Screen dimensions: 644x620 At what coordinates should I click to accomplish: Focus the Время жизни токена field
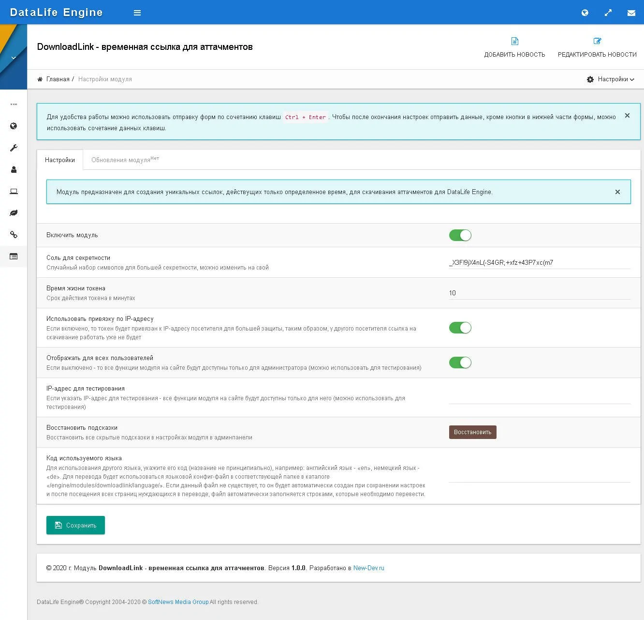pos(540,293)
